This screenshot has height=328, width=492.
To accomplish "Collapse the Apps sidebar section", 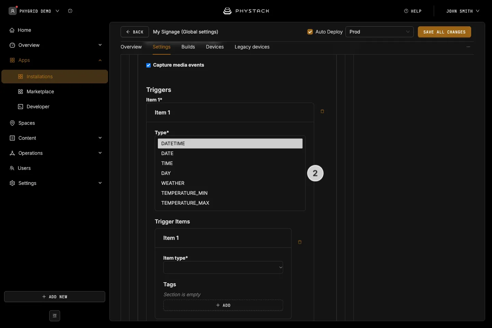I will [x=100, y=60].
